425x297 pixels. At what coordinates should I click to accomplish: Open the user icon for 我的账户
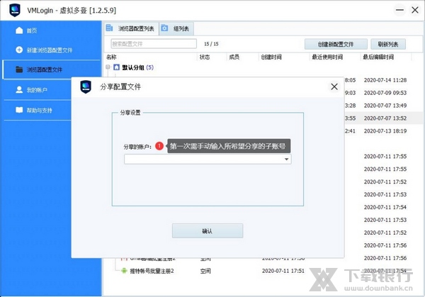click(19, 89)
